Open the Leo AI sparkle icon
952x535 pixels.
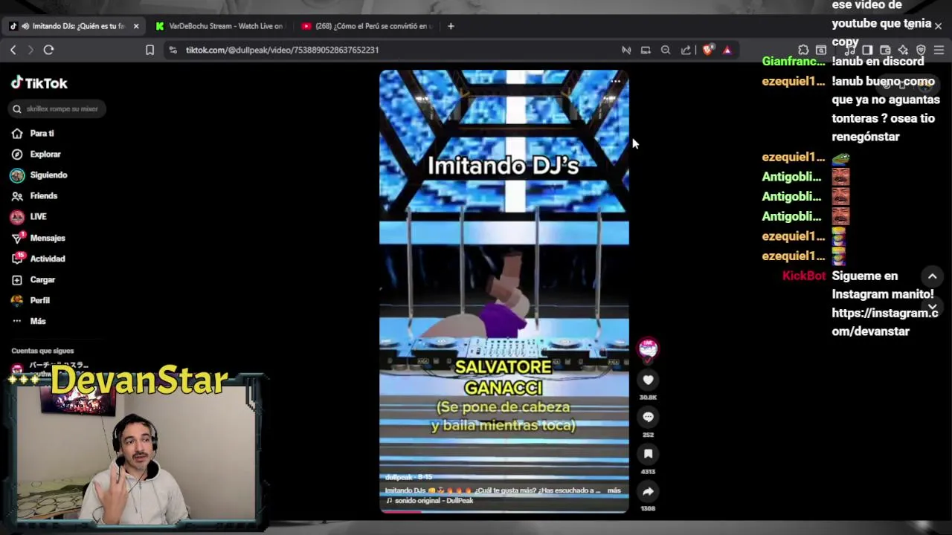pos(903,50)
